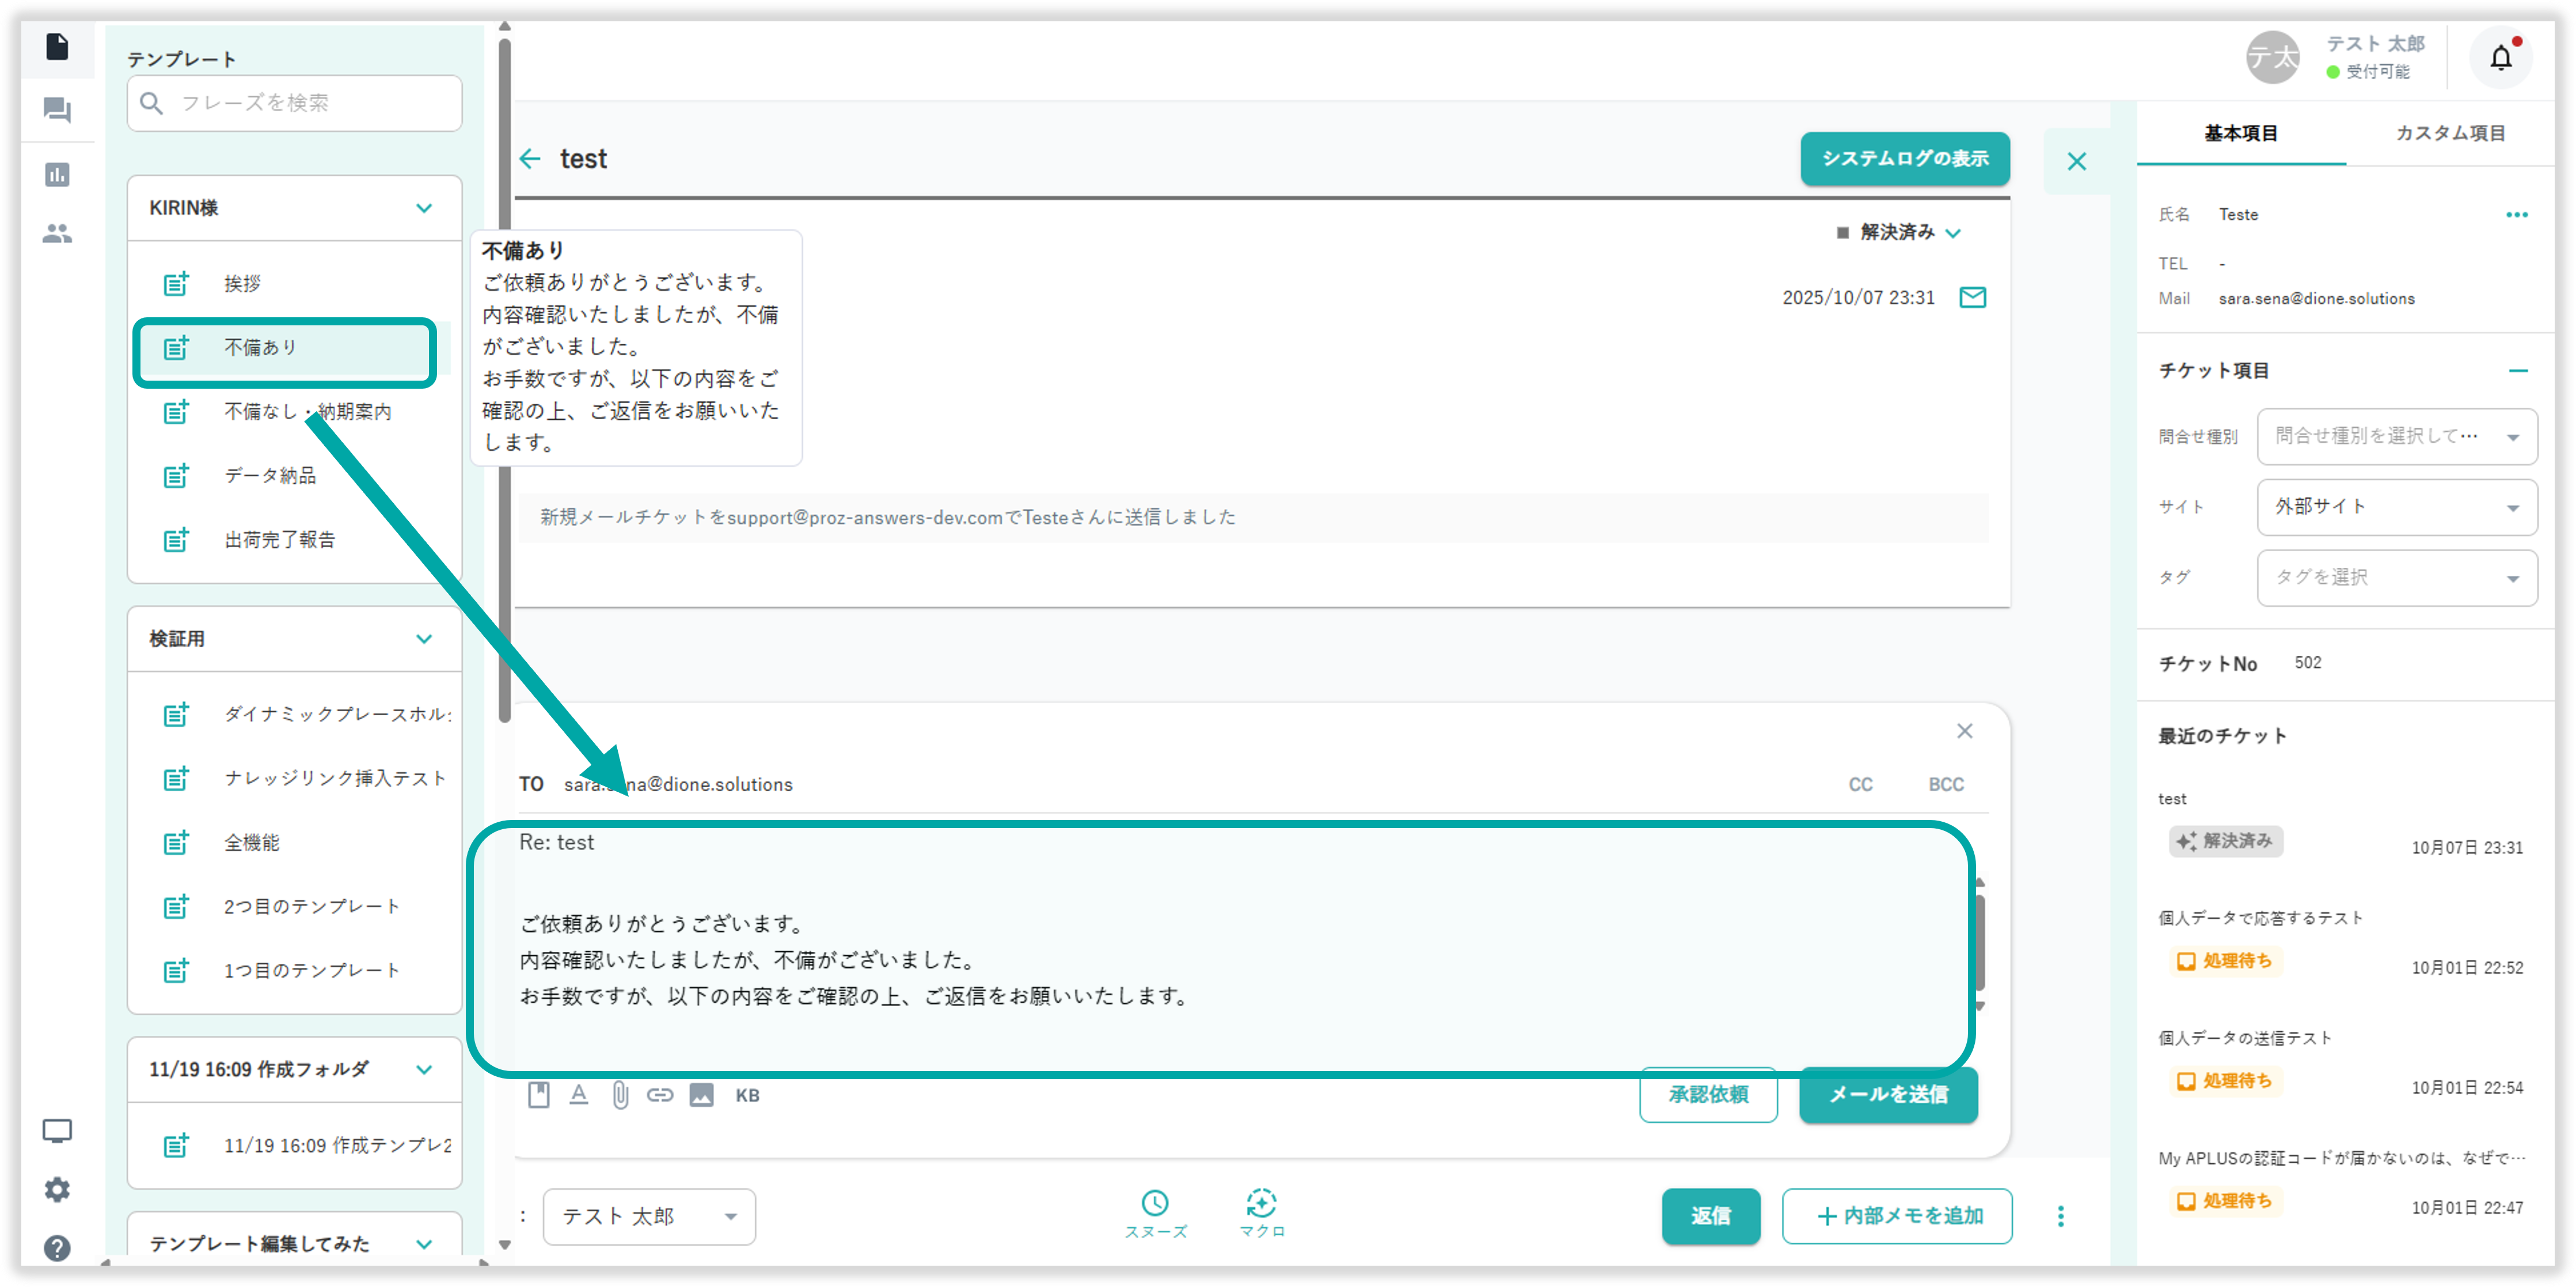Click the notification bell icon
The width and height of the screenshot is (2576, 1287).
2500,58
